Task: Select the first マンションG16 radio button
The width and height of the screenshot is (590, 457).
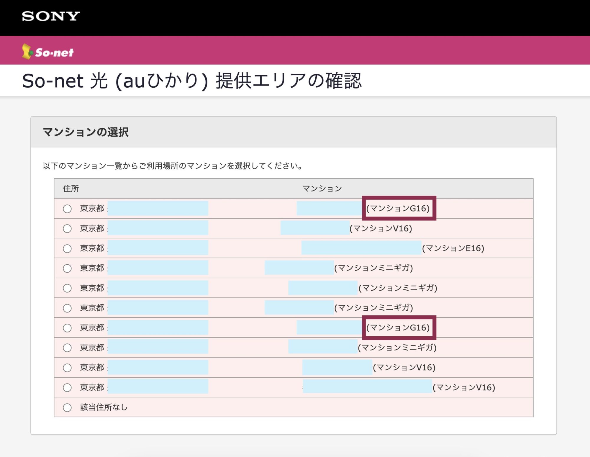Action: tap(67, 209)
